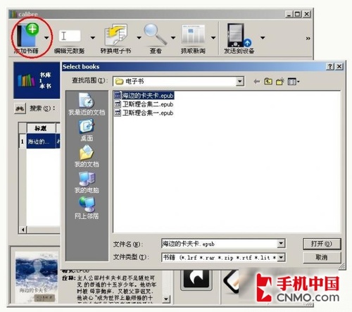
Task: Click the Edit metadata (编辑元数据) icon
Action: (70, 37)
